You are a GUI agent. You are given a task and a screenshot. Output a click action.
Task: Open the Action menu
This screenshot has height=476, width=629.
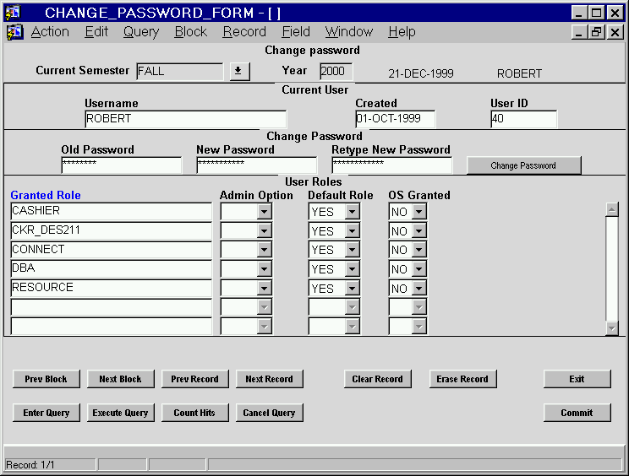[x=50, y=31]
